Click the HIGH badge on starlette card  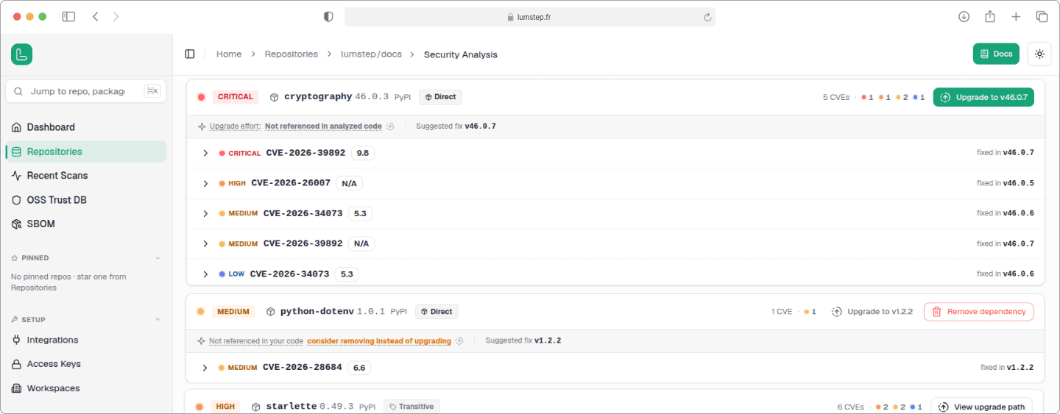point(225,407)
